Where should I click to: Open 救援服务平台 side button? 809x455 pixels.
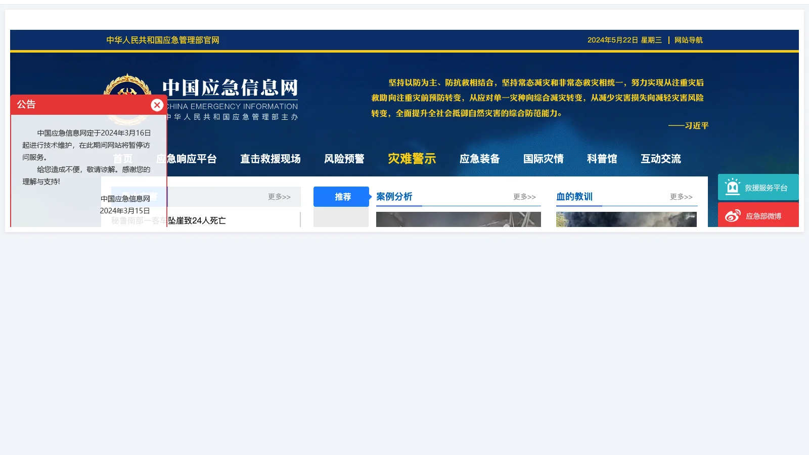758,187
